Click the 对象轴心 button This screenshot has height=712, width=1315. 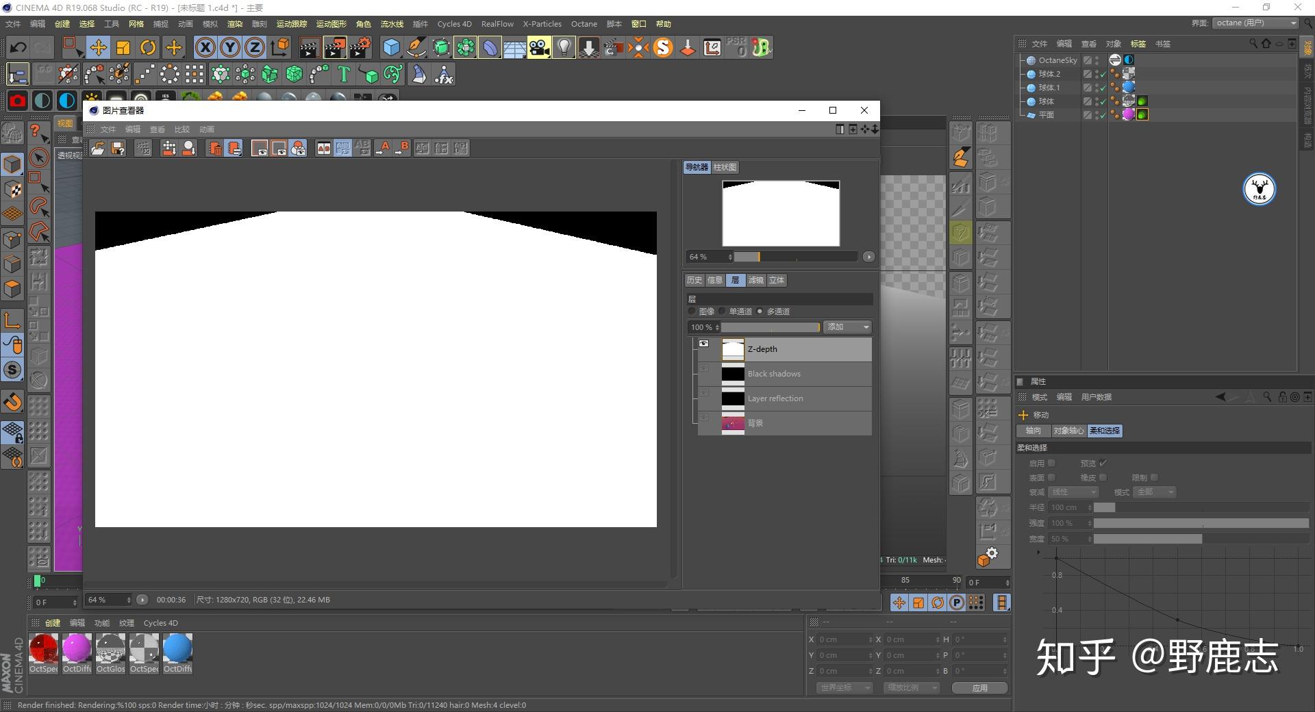tap(1068, 431)
